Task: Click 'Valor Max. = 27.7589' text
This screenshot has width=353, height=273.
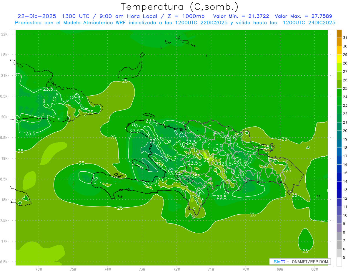Action: (303, 16)
